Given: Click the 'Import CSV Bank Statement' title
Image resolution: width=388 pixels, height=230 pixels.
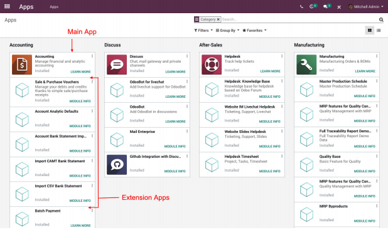Looking at the screenshot, I should (x=58, y=186).
